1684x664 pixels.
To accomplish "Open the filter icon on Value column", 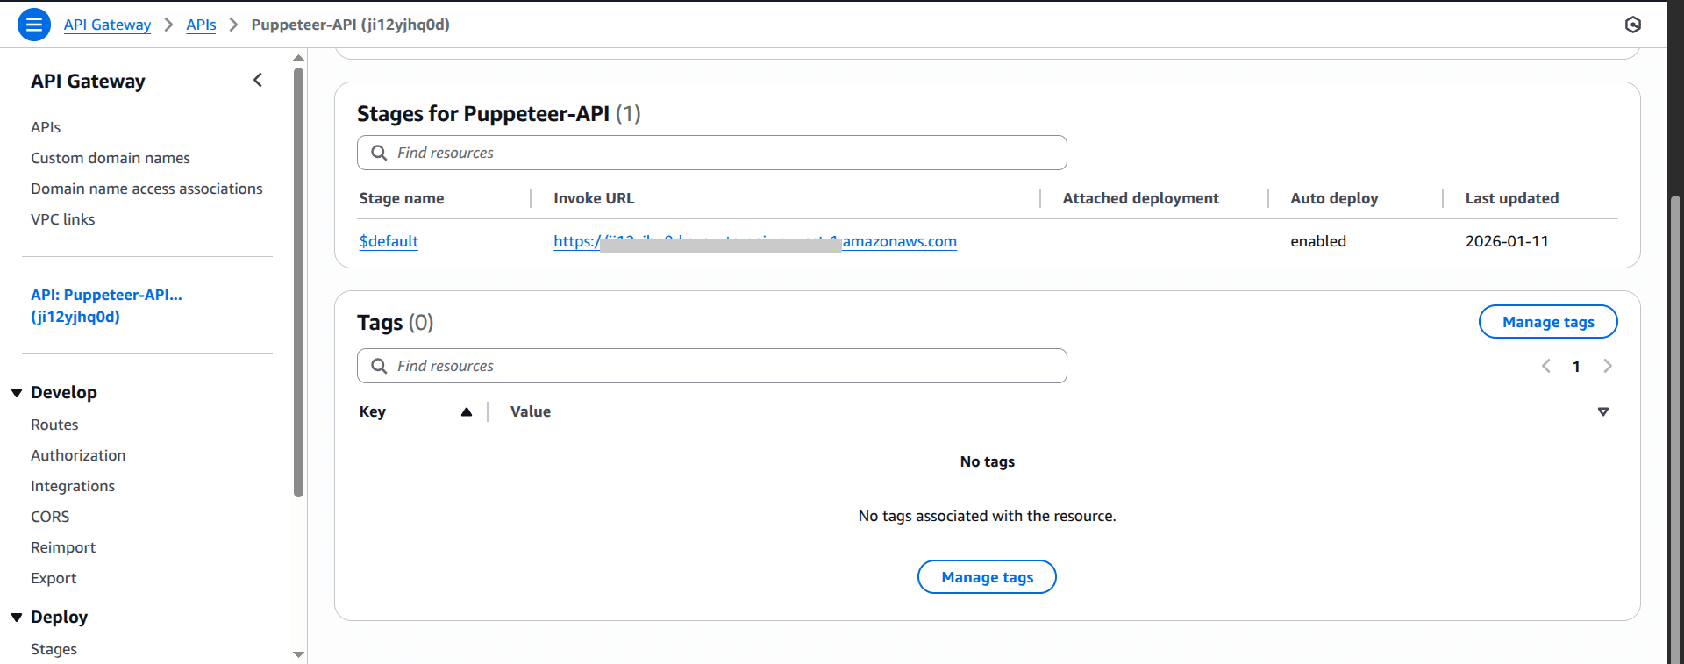I will click(1603, 411).
